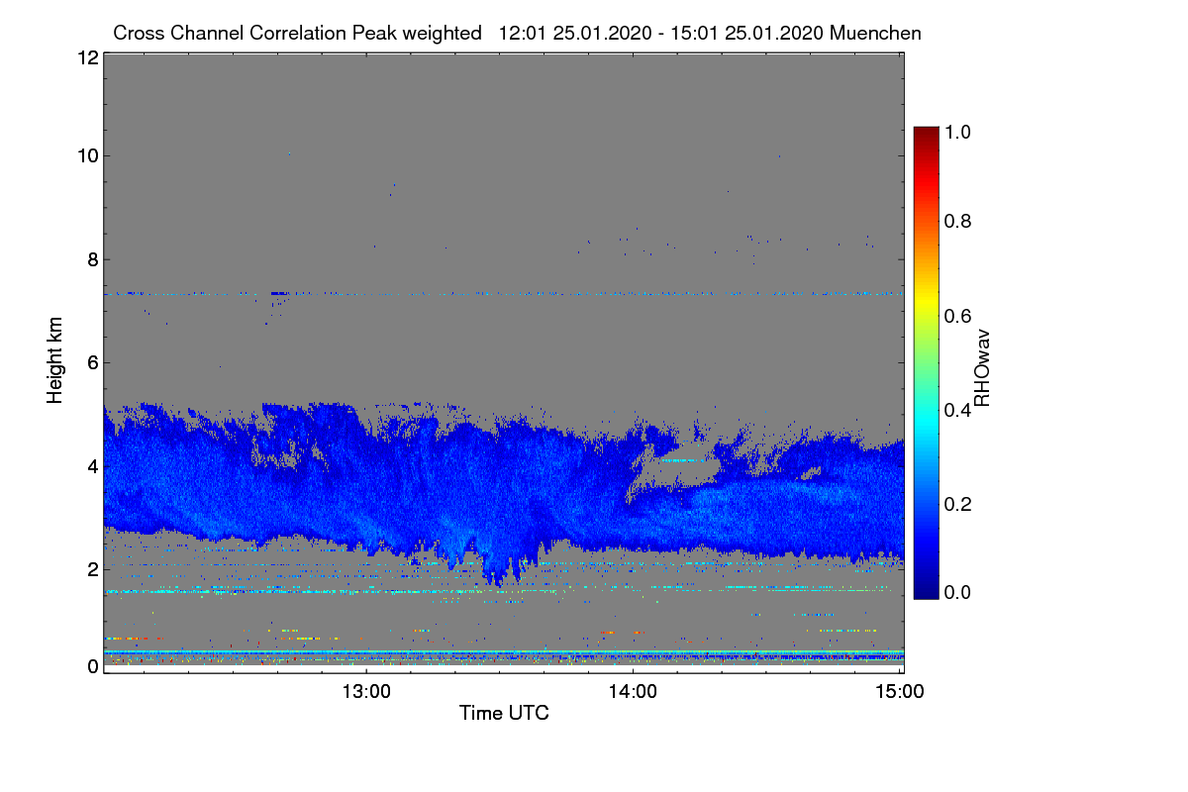The height and width of the screenshot is (792, 1188).
Task: Click the '12' height axis tick label
Action: pyautogui.click(x=86, y=57)
